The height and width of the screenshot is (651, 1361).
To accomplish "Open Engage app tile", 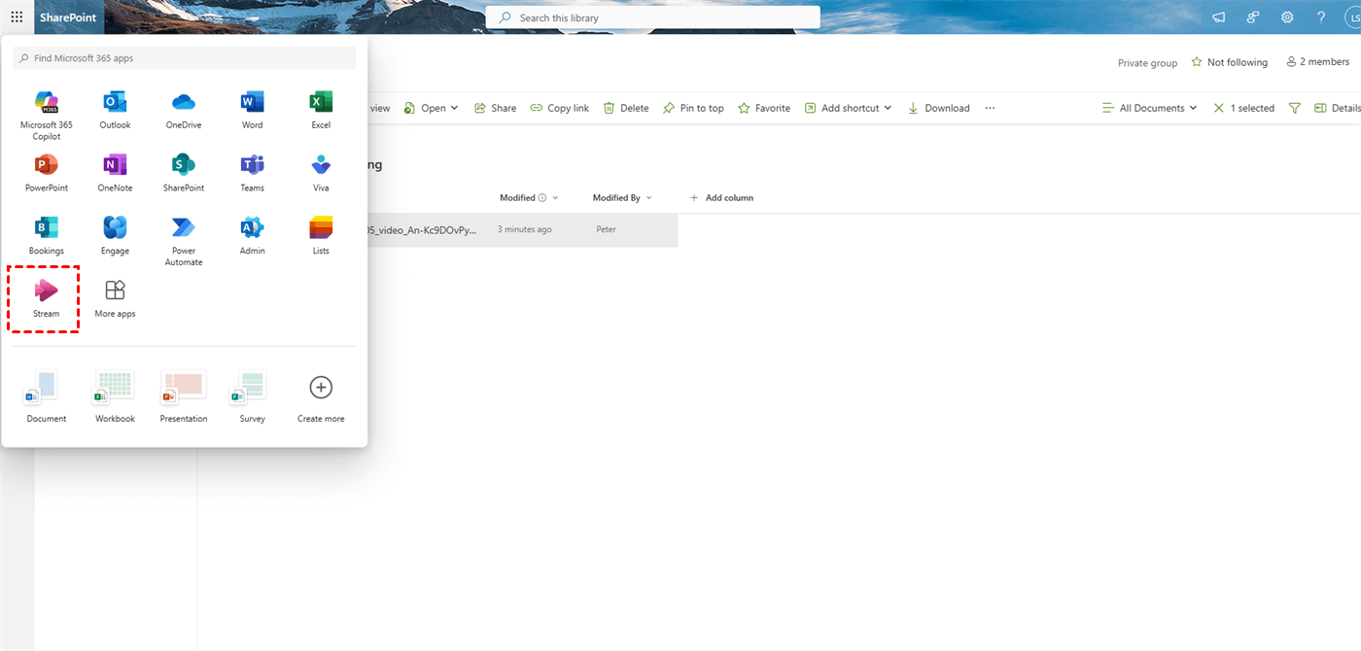I will point(115,236).
